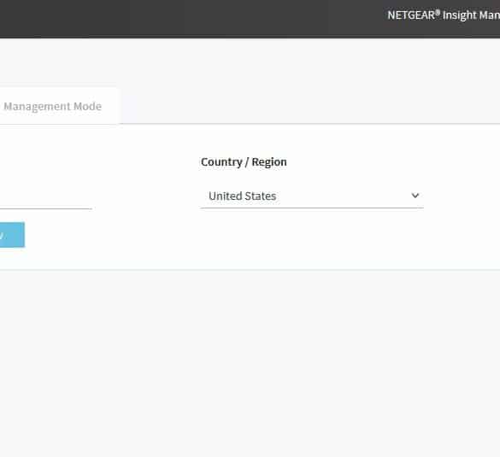Open the Country / Region dropdown showing United States
This screenshot has height=457, width=500.
(x=312, y=196)
